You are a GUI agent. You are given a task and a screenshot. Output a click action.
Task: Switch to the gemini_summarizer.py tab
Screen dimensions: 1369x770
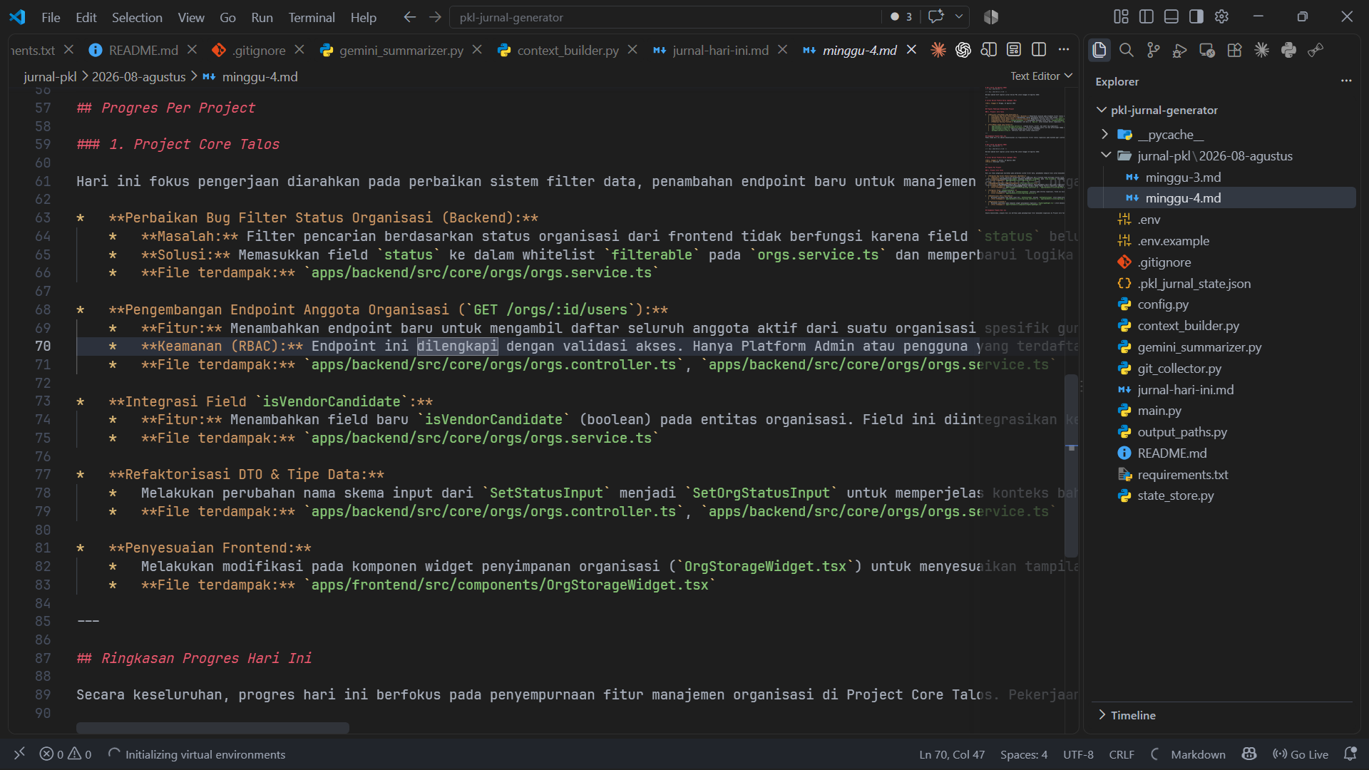pos(401,50)
